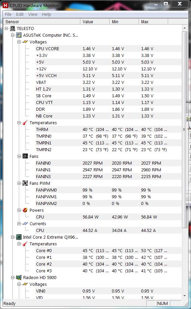Click the motherboard Temperatures thermometer icon
The width and height of the screenshot is (191, 309).
[25, 123]
